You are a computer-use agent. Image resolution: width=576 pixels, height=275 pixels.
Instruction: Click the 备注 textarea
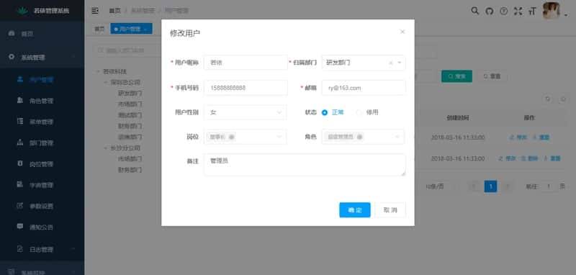305,165
